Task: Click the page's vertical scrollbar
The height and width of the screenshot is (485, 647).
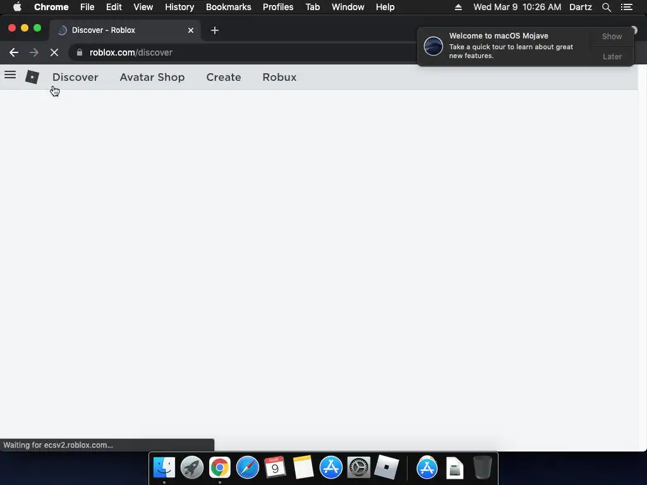Action: [642, 258]
